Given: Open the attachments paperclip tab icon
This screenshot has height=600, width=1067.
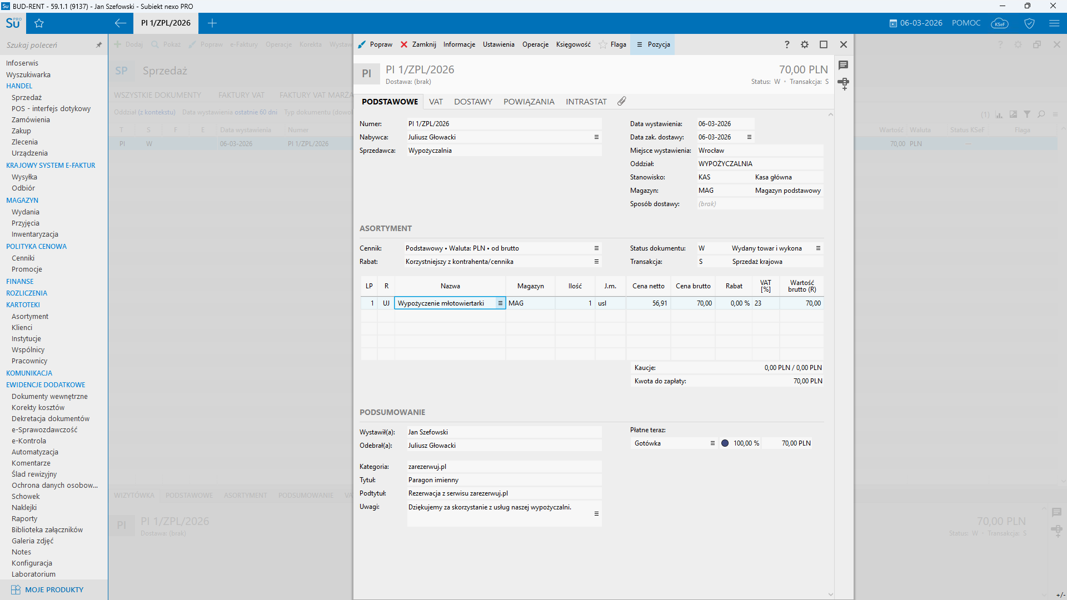Looking at the screenshot, I should [x=621, y=102].
